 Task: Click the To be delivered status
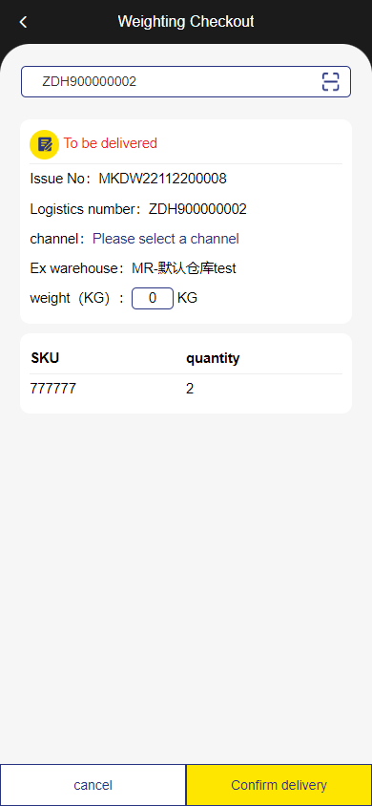(111, 143)
